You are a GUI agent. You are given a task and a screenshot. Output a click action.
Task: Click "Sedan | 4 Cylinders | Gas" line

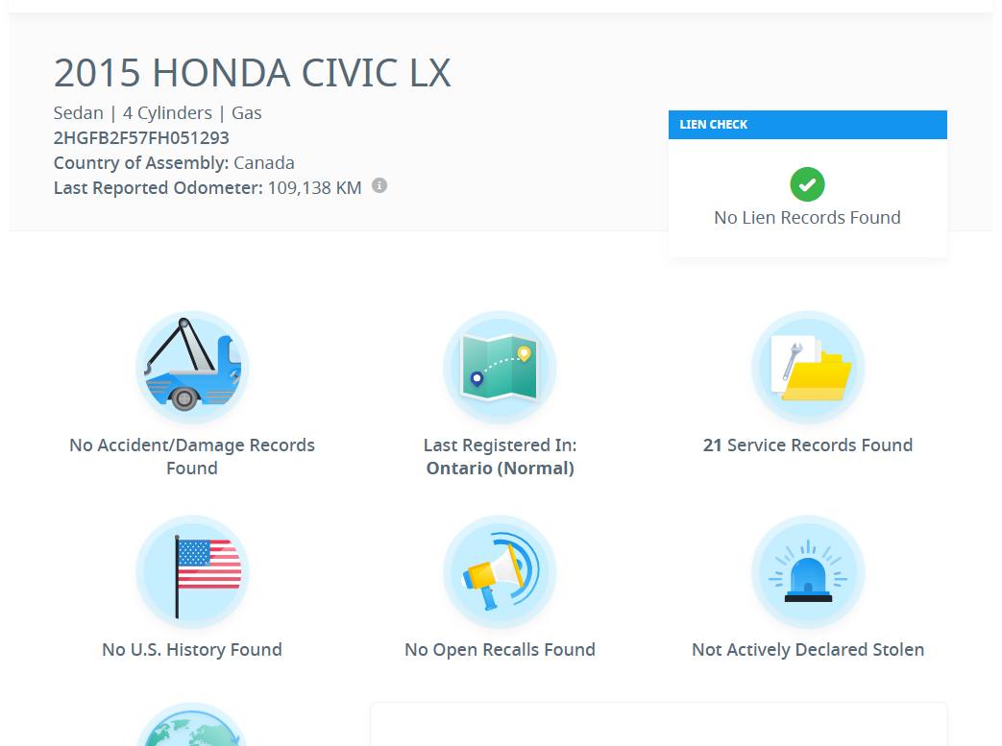point(158,113)
